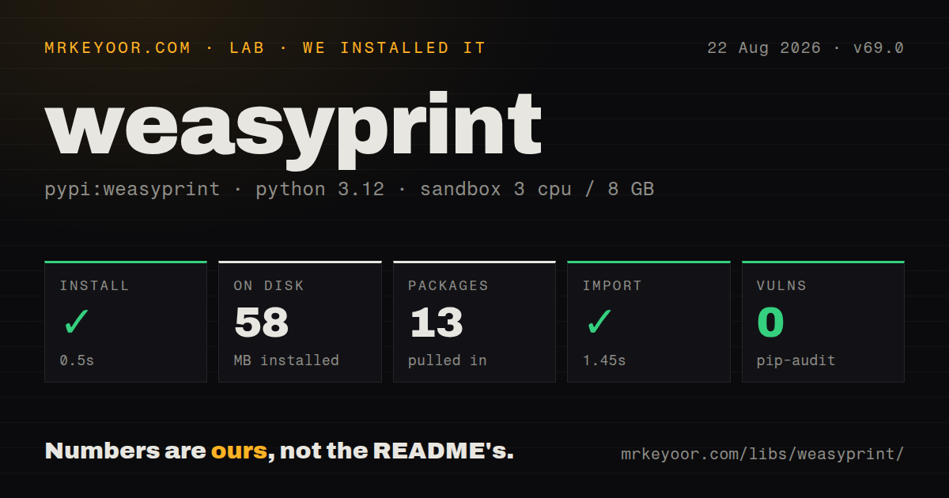The image size is (949, 498).
Task: Click the "ON DISK" card label
Action: [x=269, y=285]
